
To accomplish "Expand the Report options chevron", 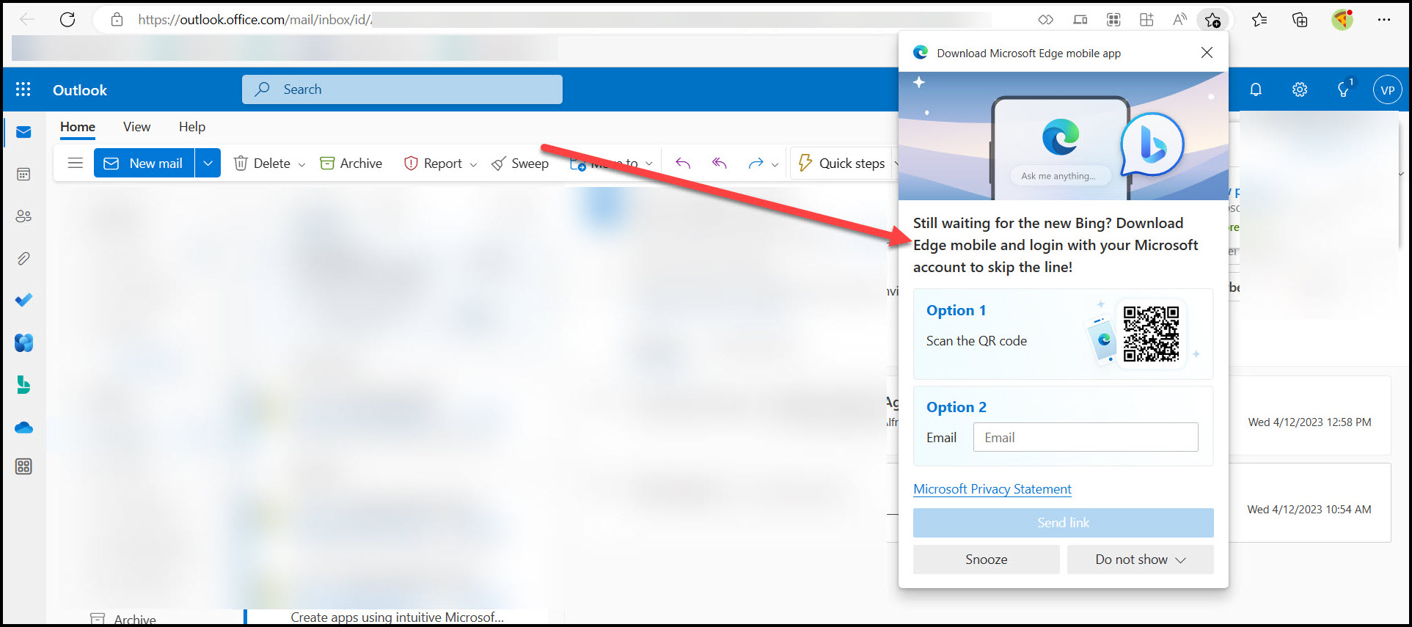I will point(473,164).
